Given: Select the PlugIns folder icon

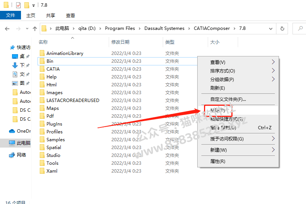Looking at the screenshot, I should coord(42,124).
